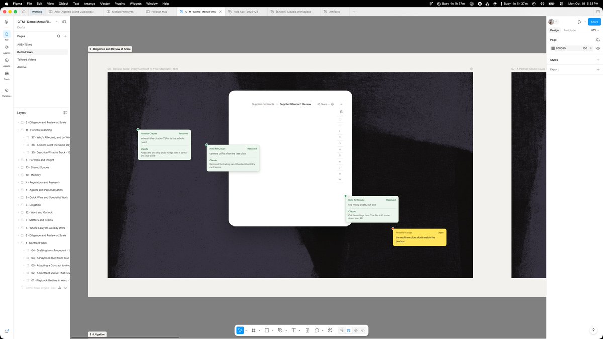Switch to the Draw mode toggle
Viewport: 603px width, 339px height.
[x=342, y=330]
